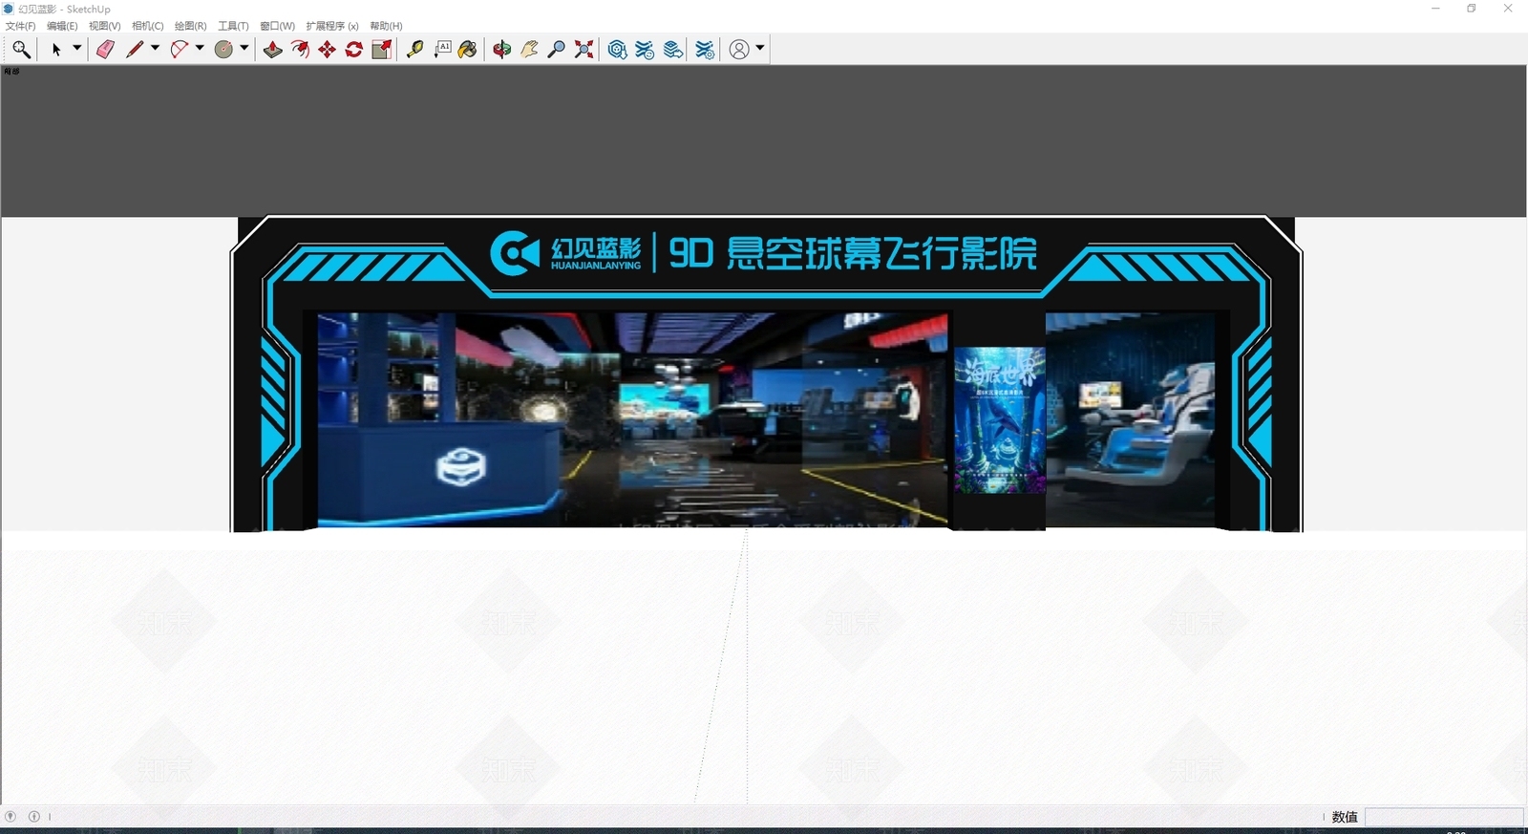The width and height of the screenshot is (1528, 834).
Task: Click the 数值 measurements input box
Action: pos(1444,817)
